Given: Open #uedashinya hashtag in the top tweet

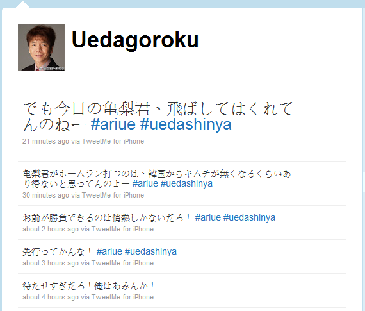Looking at the screenshot, I should tap(186, 124).
